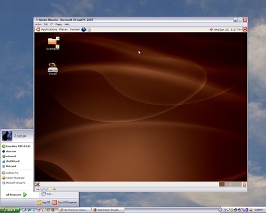Click the hard disk status icon in Virtual PC

[38, 189]
